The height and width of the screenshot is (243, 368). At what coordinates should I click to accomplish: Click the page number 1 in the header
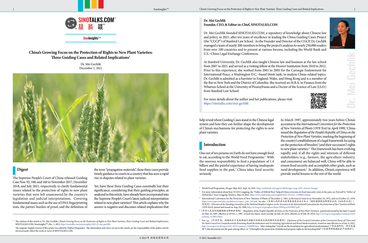[x=13, y=9]
